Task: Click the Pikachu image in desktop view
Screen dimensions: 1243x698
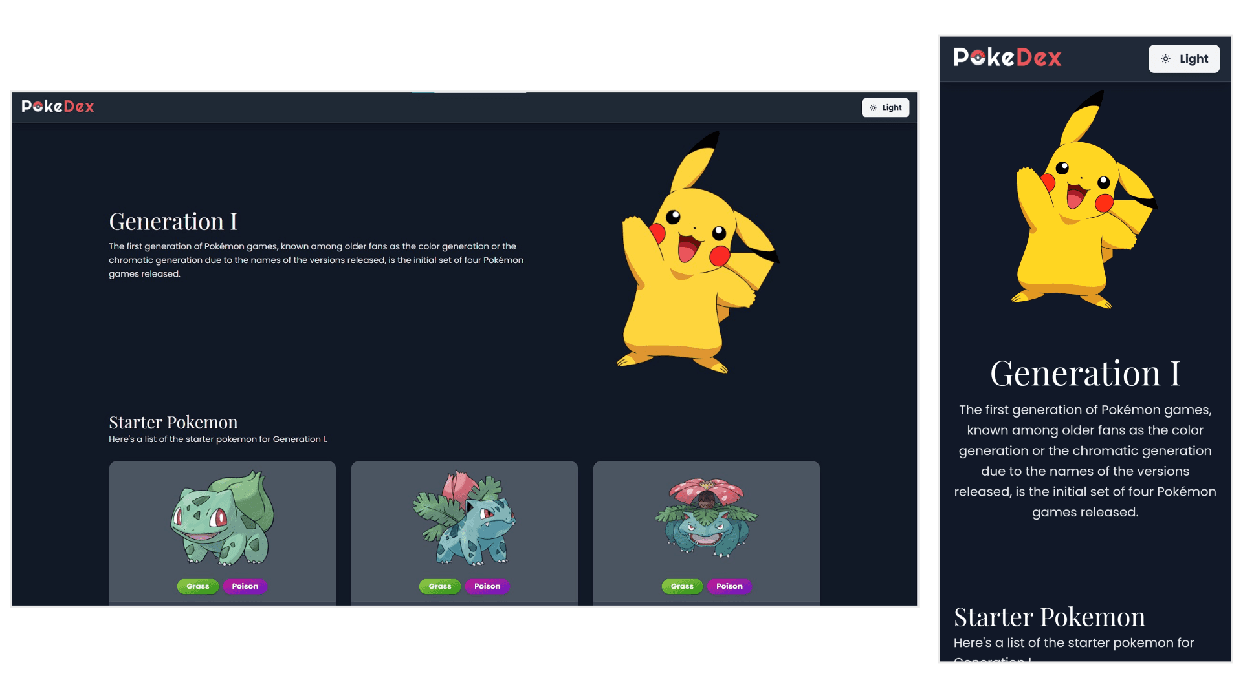Action: pos(698,252)
